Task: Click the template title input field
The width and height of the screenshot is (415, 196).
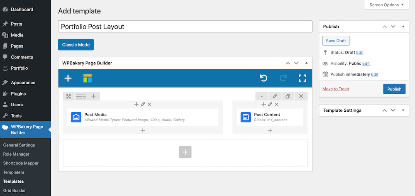Action: coord(185,27)
